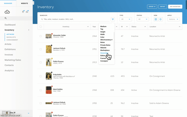The image size is (187, 117).
Task: Open the Frida Kahlo artwork thumbnail
Action: pos(49,76)
